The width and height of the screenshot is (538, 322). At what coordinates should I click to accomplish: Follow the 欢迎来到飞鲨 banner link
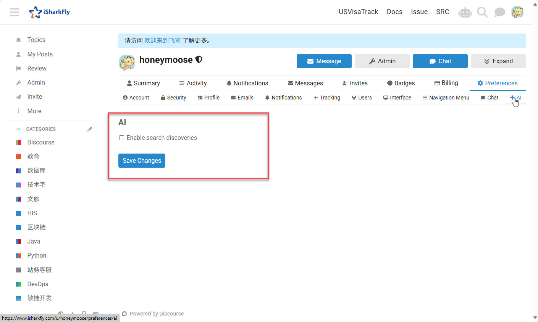tap(163, 40)
